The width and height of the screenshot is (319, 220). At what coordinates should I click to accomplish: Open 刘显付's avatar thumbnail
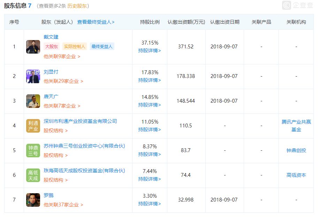tap(33, 76)
